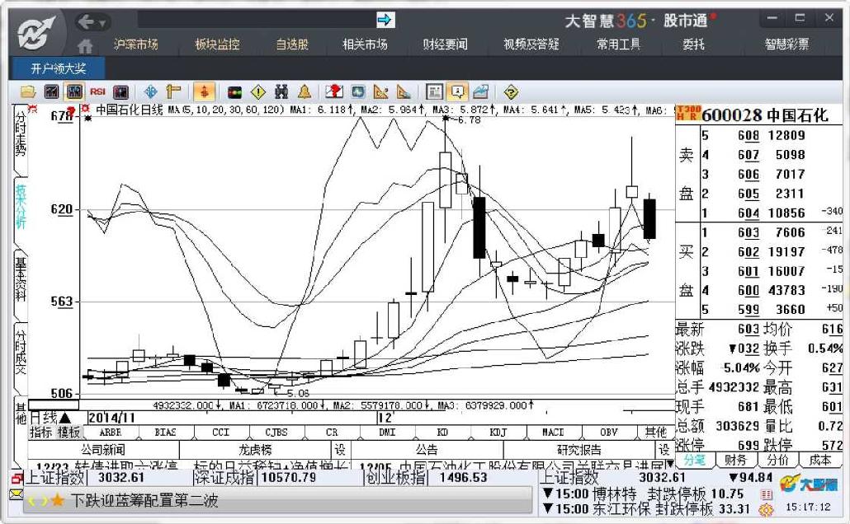Open the 常用工具 menu

point(619,44)
